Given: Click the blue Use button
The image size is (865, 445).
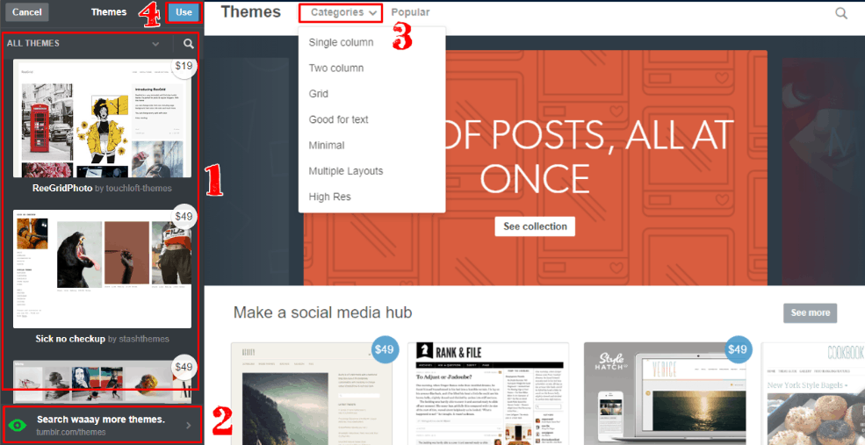Looking at the screenshot, I should point(184,12).
